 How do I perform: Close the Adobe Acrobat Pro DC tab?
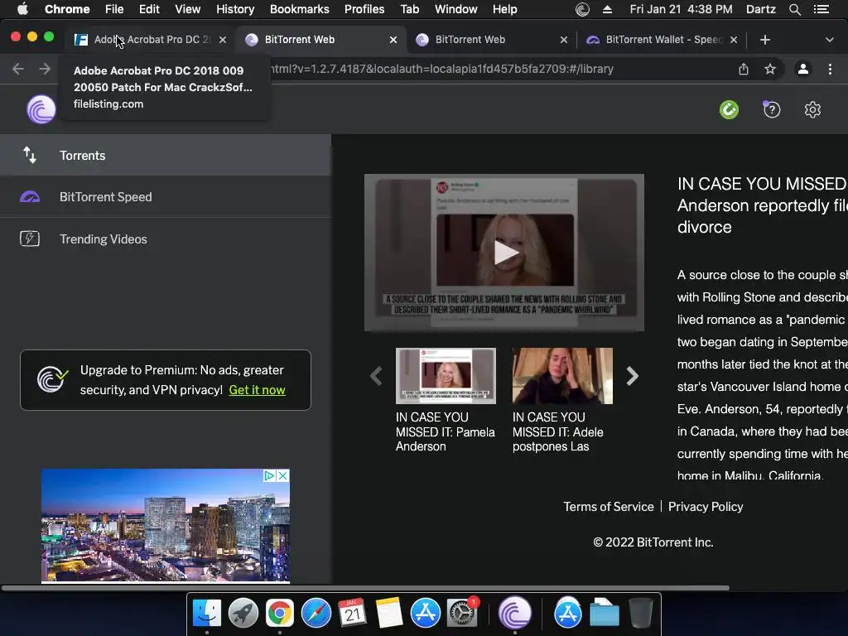pos(222,40)
